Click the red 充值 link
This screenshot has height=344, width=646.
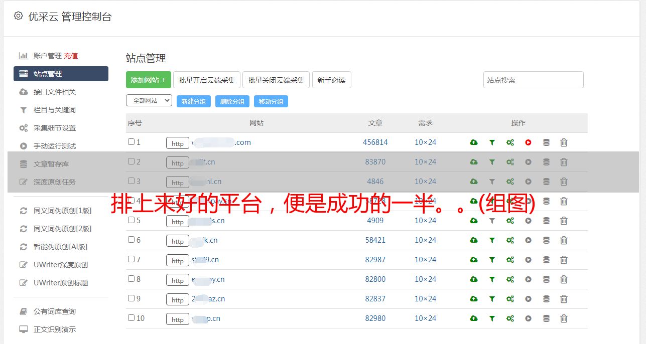71,56
